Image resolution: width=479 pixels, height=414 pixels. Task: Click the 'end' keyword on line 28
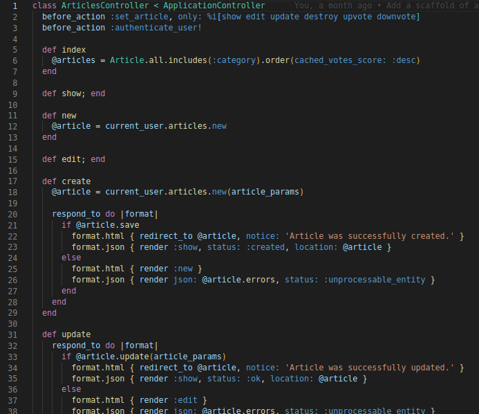pos(59,302)
